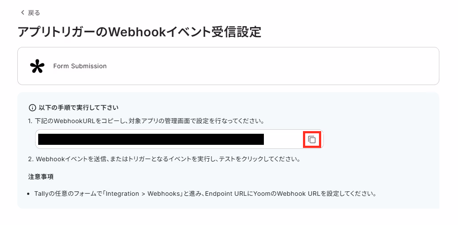The image size is (458, 225).
Task: Click the empty space inside the URL field
Action: pos(283,139)
